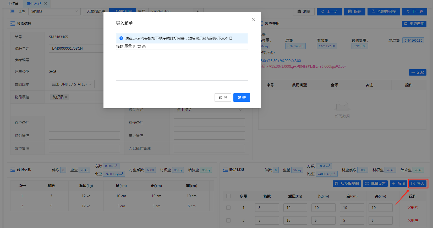The image size is (433, 228).
Task: Delete row 1 in 收货材积 table
Action: click(x=413, y=208)
